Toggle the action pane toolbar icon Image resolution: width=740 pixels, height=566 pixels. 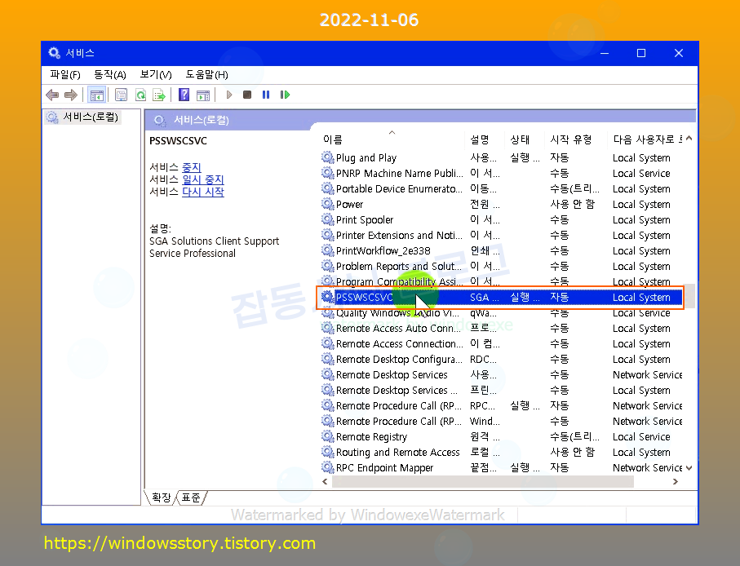pyautogui.click(x=203, y=95)
